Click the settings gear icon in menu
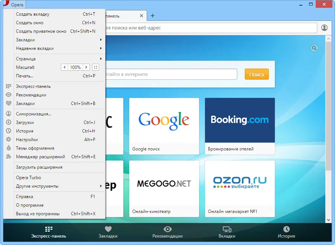This screenshot has width=335, height=245. coord(9,139)
